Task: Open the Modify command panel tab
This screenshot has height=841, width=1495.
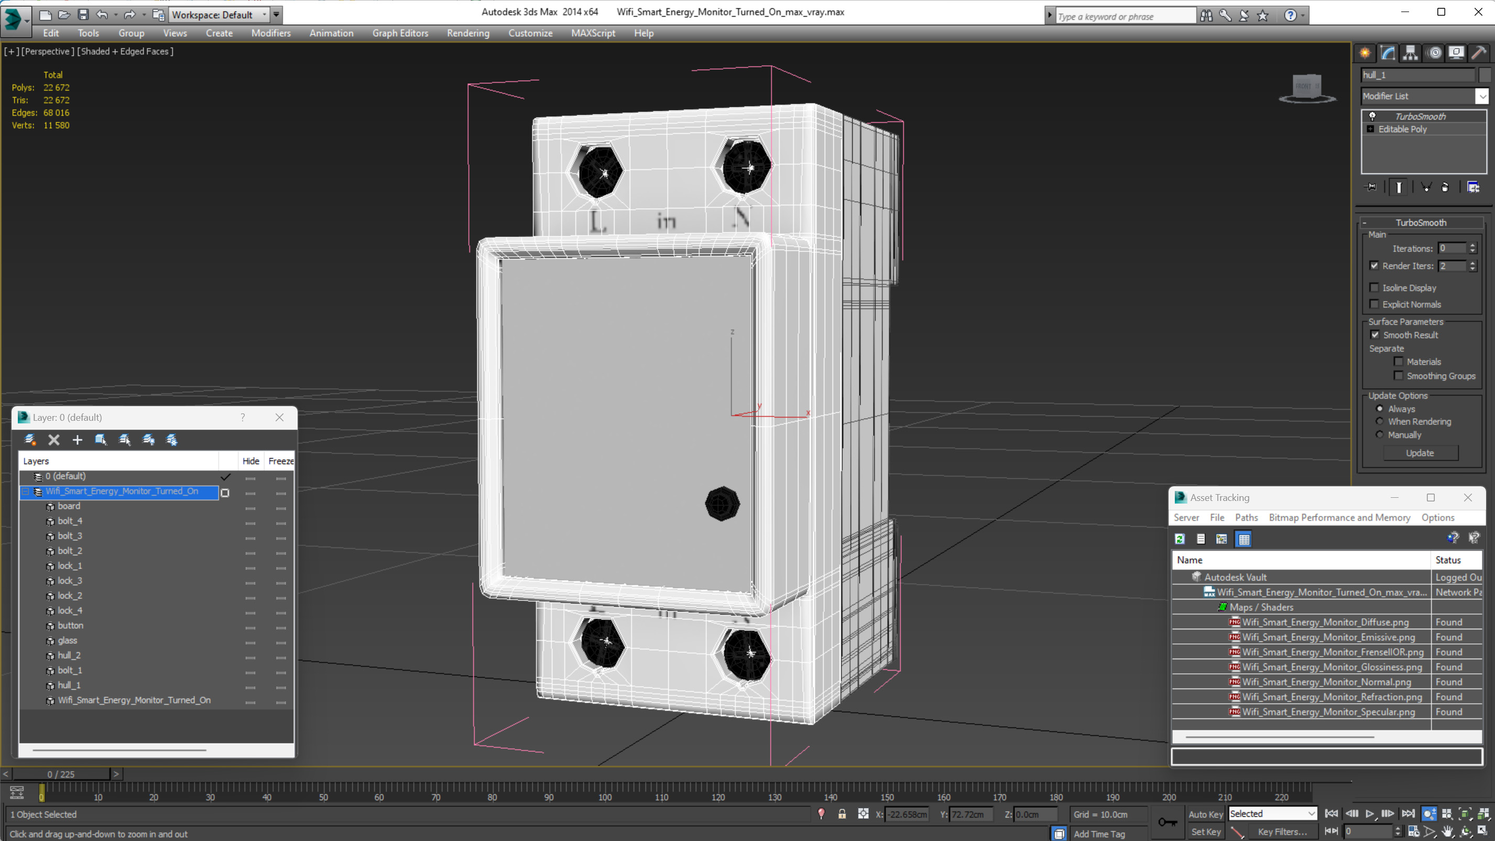Action: [x=1388, y=53]
